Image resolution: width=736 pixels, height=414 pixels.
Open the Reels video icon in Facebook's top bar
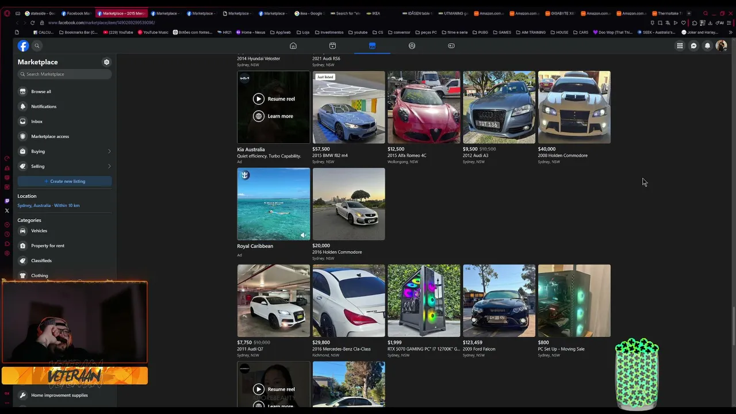[x=332, y=45]
